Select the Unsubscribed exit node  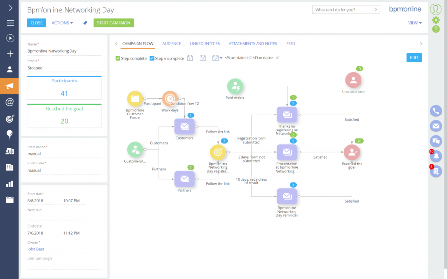coord(353,80)
